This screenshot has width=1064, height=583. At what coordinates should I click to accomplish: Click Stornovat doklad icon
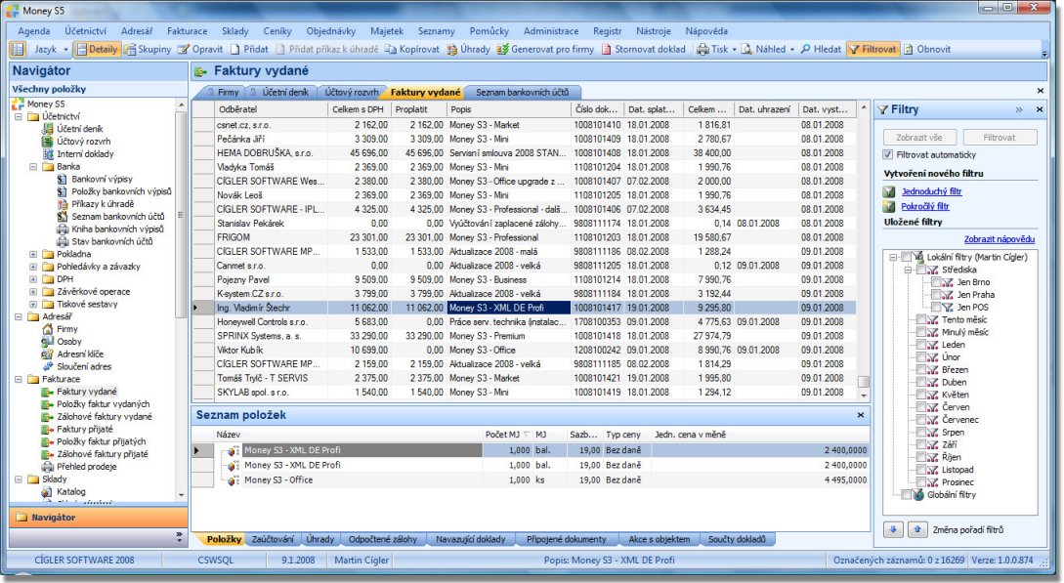coord(606,49)
